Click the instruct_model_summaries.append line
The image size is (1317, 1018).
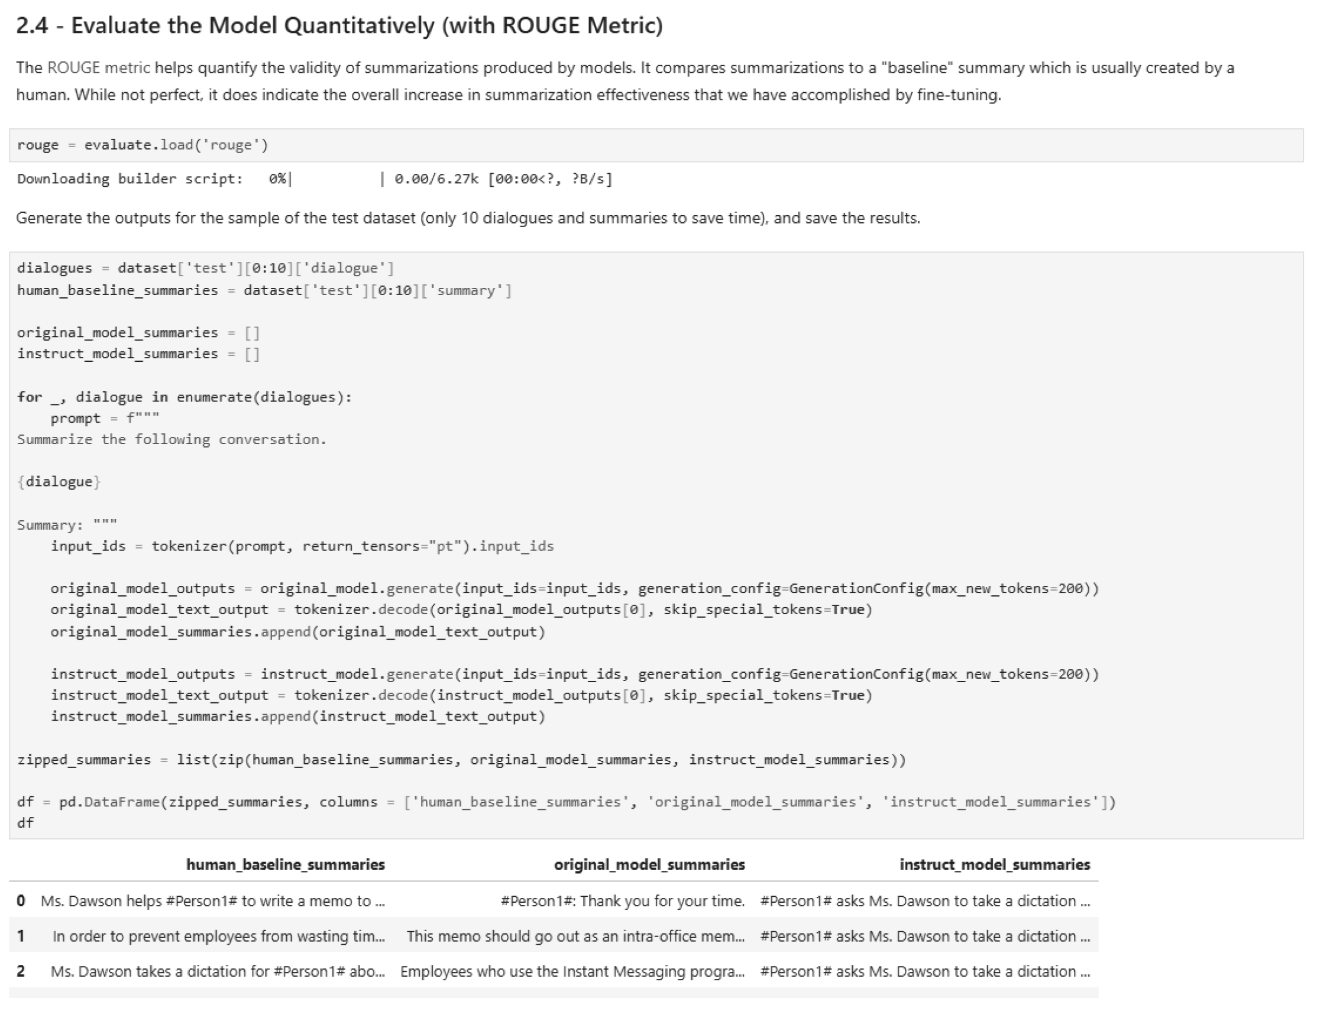click(298, 716)
